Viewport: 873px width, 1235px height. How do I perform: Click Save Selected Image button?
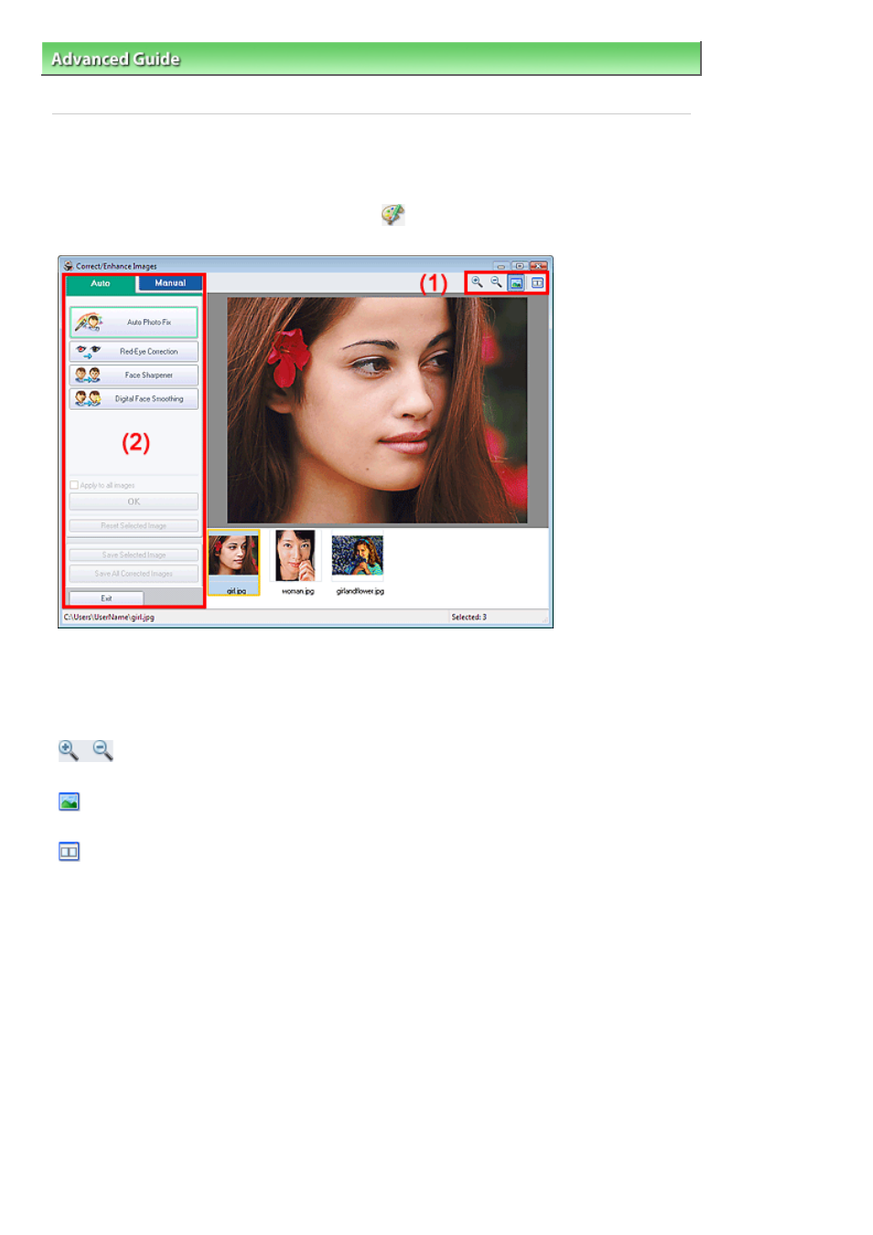point(134,555)
